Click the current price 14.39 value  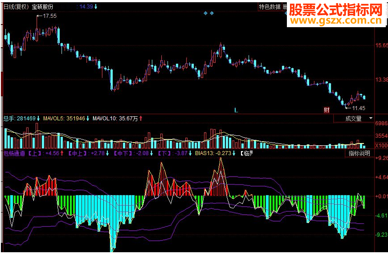point(86,7)
